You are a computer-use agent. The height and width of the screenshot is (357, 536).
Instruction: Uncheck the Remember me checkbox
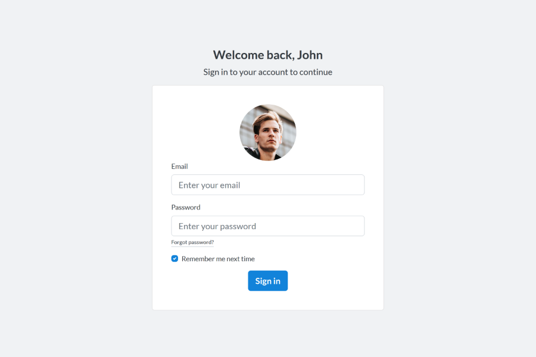pyautogui.click(x=175, y=259)
